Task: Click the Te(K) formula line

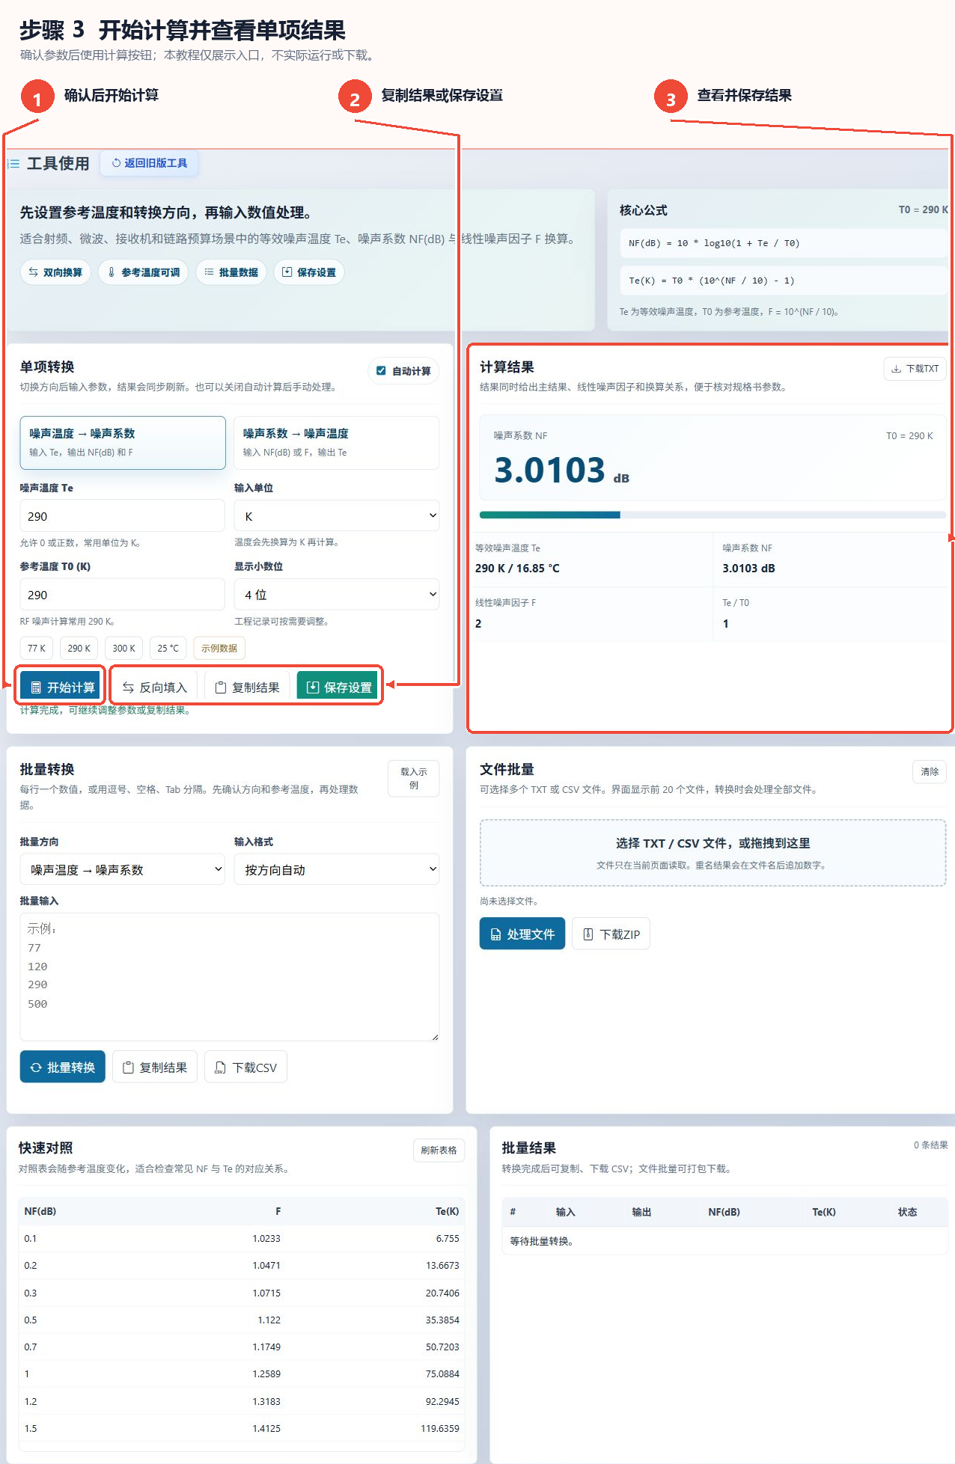Action: (x=784, y=281)
